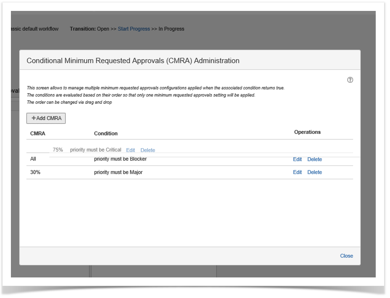
Task: Select the 'All' CMRA row cell
Action: point(34,159)
